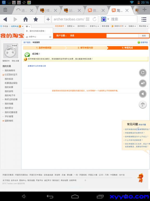Open 支付宝 footer link

pos(122,175)
